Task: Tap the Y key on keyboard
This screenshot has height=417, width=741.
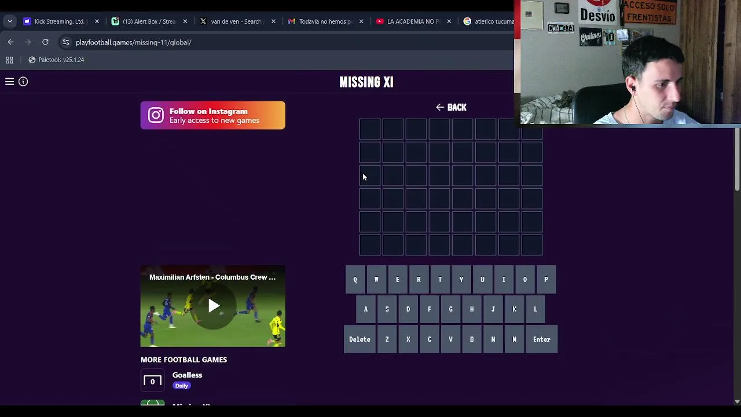Action: pos(461,280)
